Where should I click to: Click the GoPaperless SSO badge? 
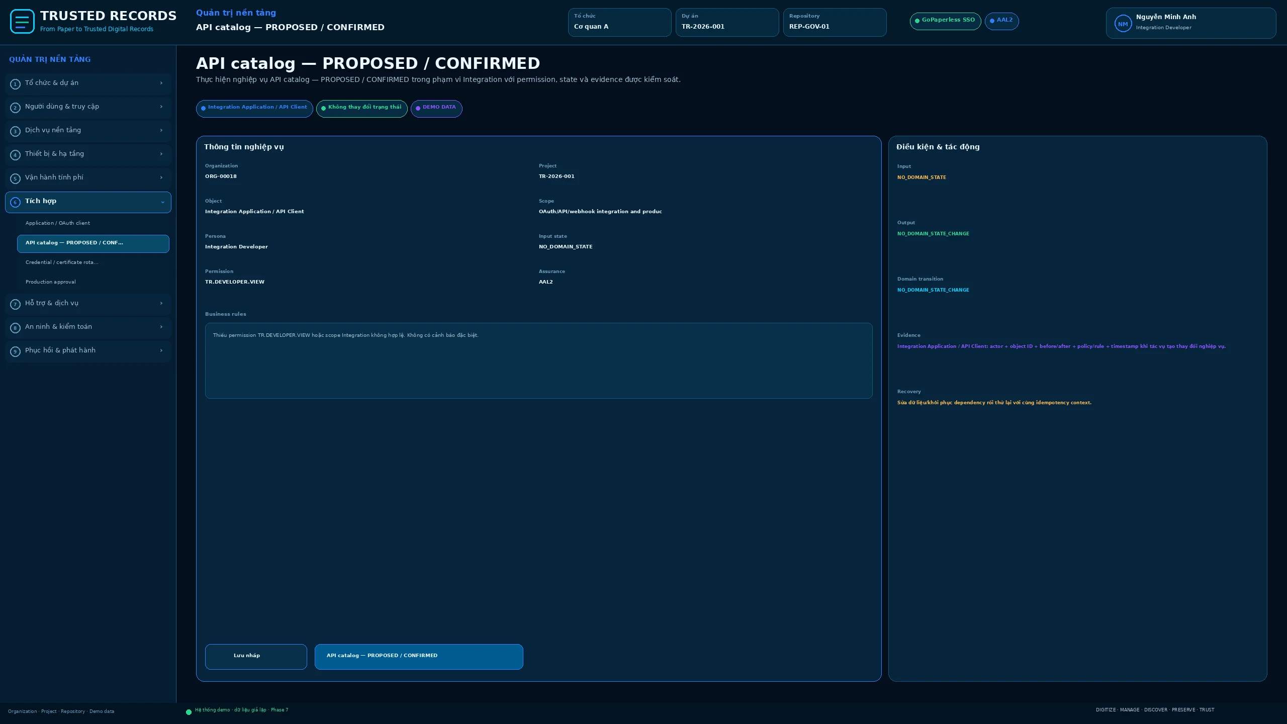click(945, 21)
